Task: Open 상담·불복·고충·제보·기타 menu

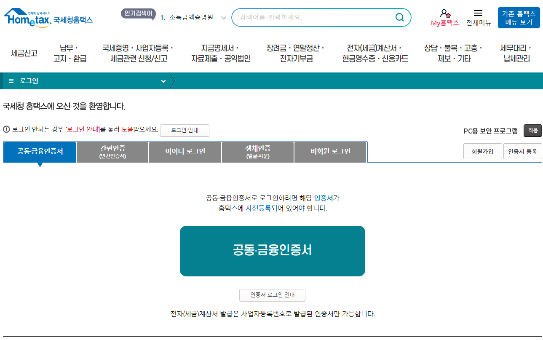Action: pos(454,53)
